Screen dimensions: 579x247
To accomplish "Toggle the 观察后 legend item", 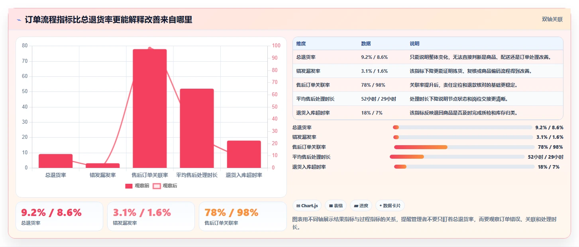I will (x=165, y=186).
